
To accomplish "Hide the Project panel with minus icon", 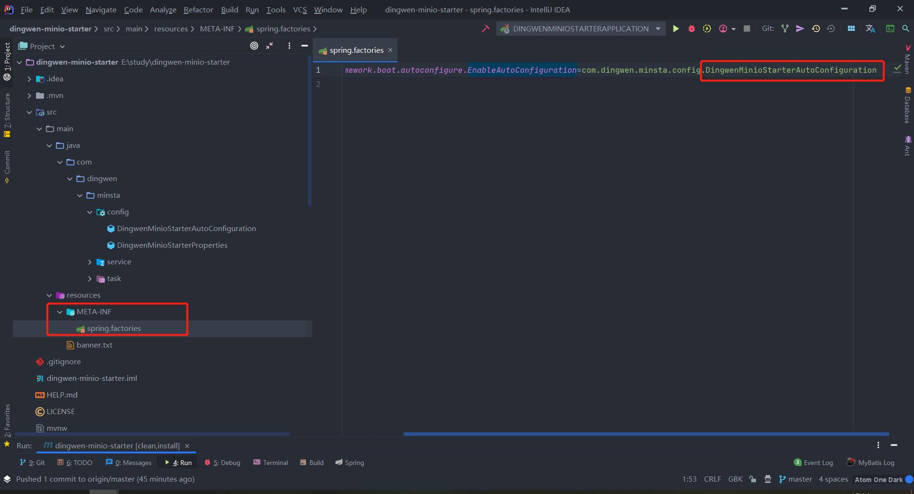I will coord(305,46).
